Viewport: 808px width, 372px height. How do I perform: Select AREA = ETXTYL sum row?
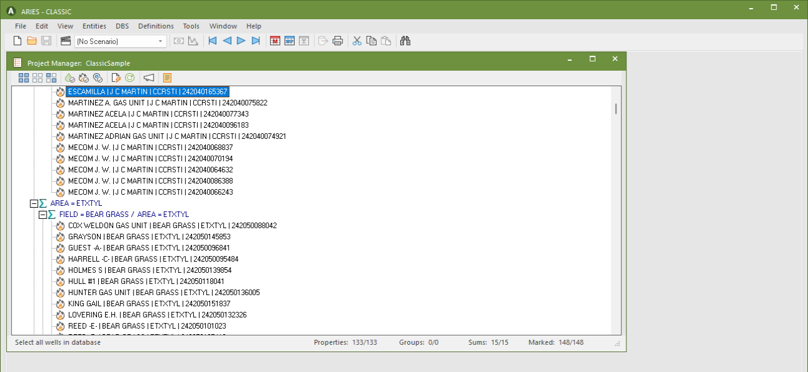76,203
